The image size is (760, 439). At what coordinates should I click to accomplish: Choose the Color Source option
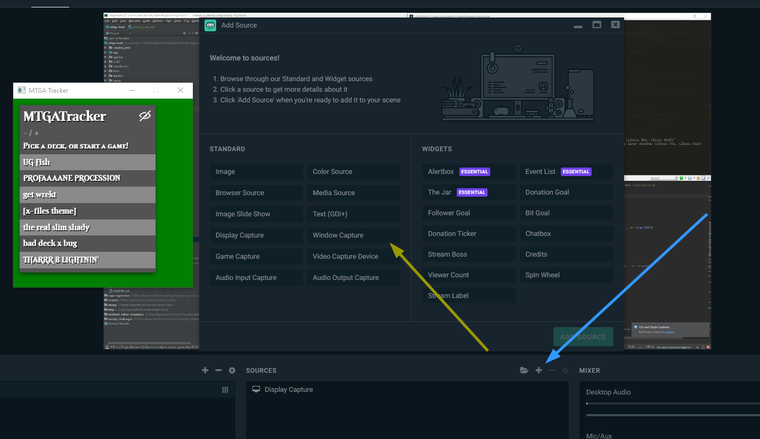pos(353,172)
